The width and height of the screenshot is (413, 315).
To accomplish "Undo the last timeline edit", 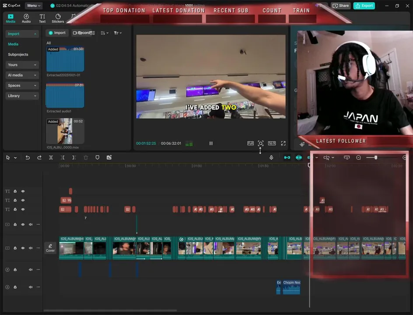I will (28, 157).
